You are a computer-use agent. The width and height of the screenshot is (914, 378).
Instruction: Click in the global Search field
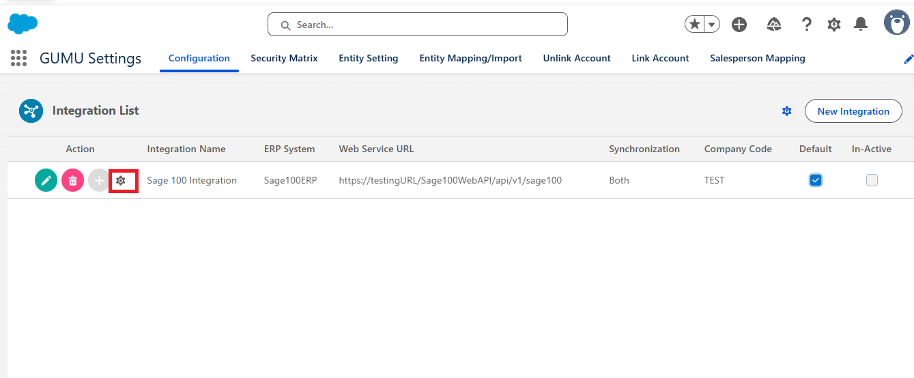coord(418,25)
